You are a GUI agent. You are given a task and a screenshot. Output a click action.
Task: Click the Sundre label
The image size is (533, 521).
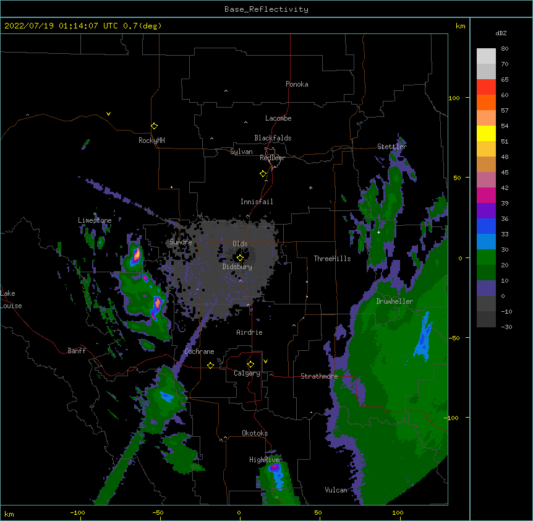(x=181, y=242)
